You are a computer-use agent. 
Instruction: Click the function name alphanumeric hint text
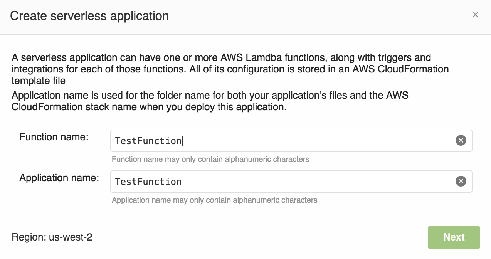(210, 159)
